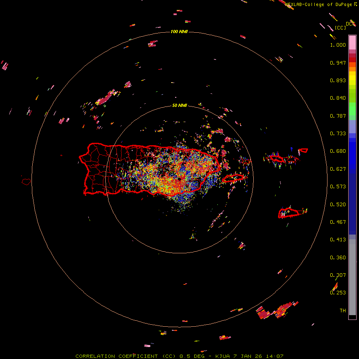This screenshot has width=359, height=359.
Task: Click the 50 NMI range ring label
Action: click(x=179, y=105)
